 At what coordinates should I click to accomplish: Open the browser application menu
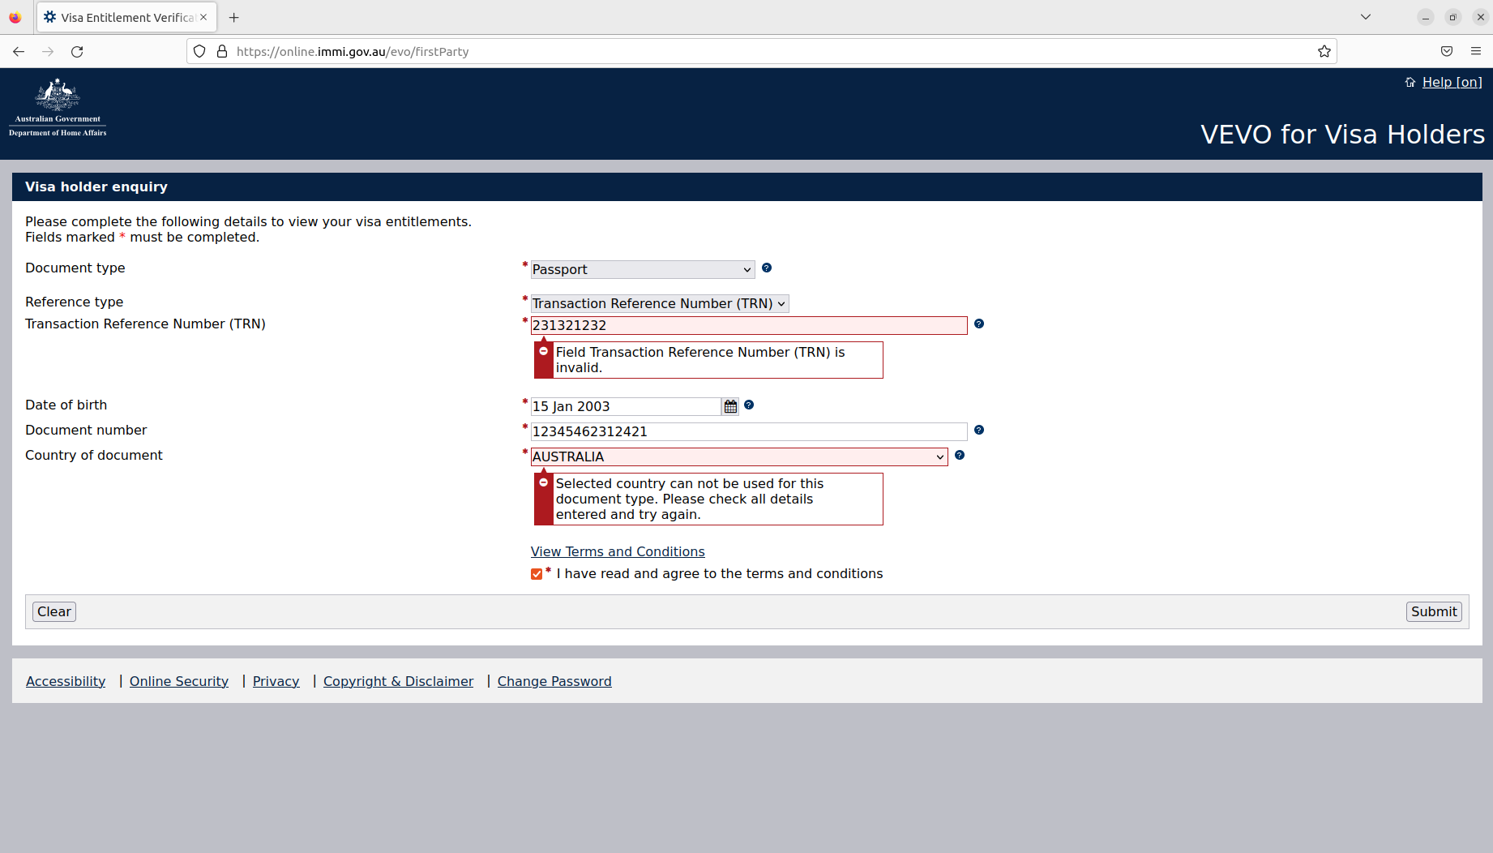pyautogui.click(x=1475, y=51)
